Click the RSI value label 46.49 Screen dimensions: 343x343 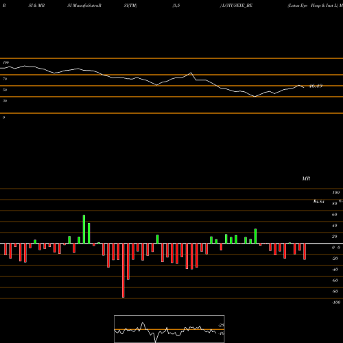(x=316, y=86)
